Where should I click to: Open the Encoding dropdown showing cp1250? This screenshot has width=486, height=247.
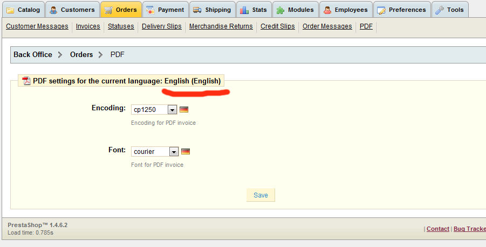154,109
